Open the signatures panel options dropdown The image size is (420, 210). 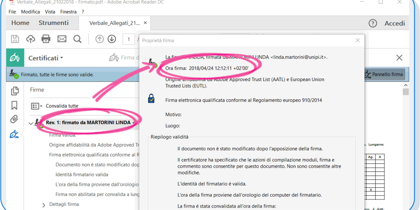(x=36, y=106)
